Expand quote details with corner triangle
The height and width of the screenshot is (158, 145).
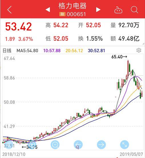(x=143, y=44)
